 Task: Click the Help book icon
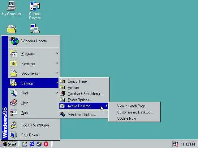point(14,103)
